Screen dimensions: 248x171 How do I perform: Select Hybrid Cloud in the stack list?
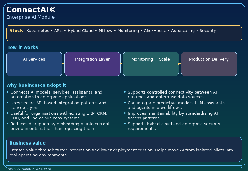81,31
